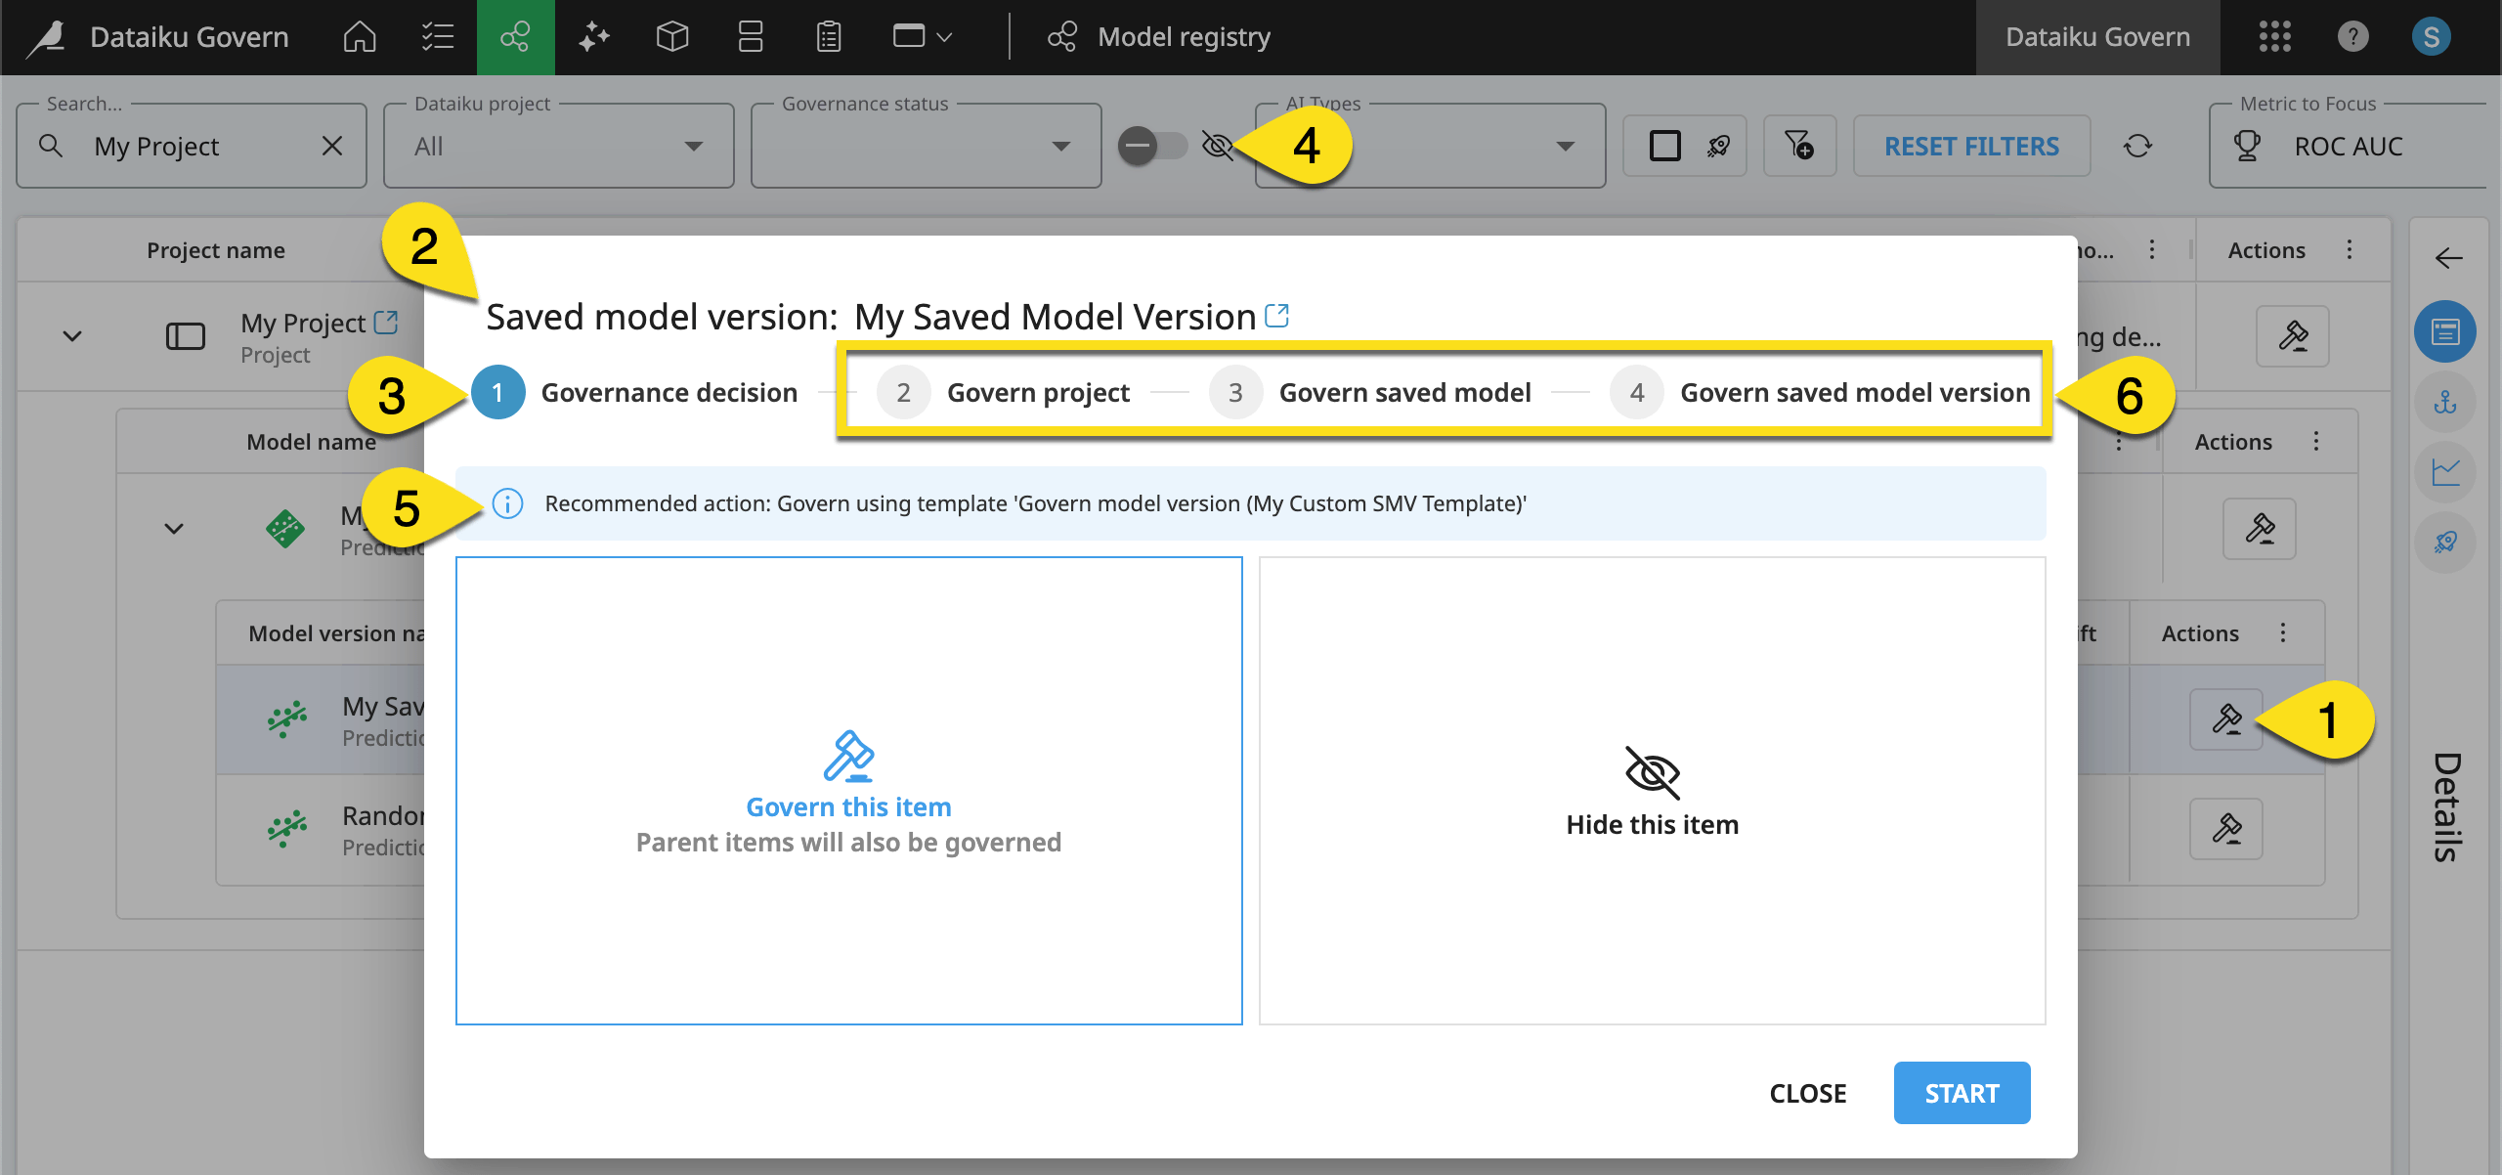Open the rocket deployment panel in the Details sidebar
2502x1175 pixels.
tap(2445, 544)
